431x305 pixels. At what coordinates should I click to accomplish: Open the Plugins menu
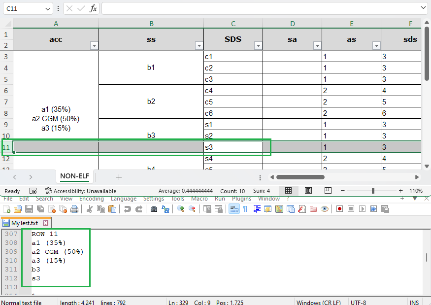tap(241, 199)
